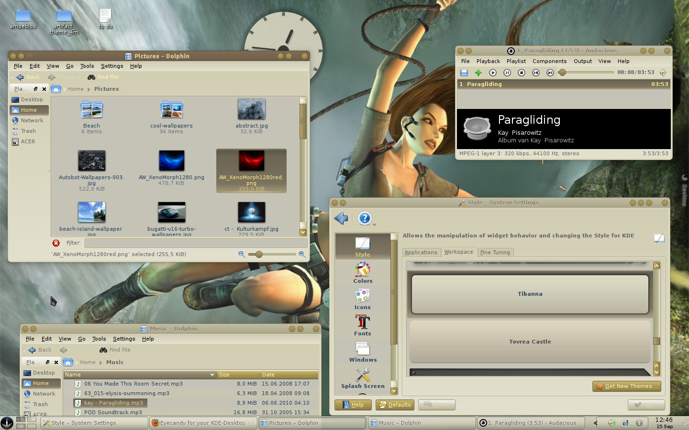Select the Tibanna workspace theme
The image size is (689, 430).
click(530, 294)
